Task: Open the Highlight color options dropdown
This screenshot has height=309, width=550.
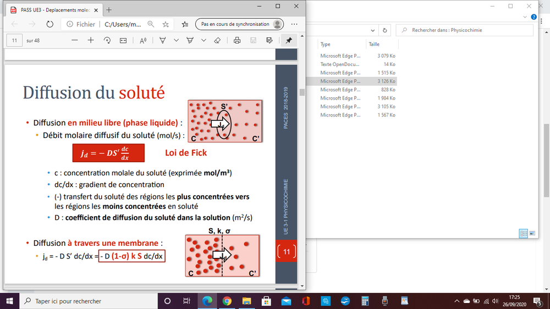Action: 204,40
